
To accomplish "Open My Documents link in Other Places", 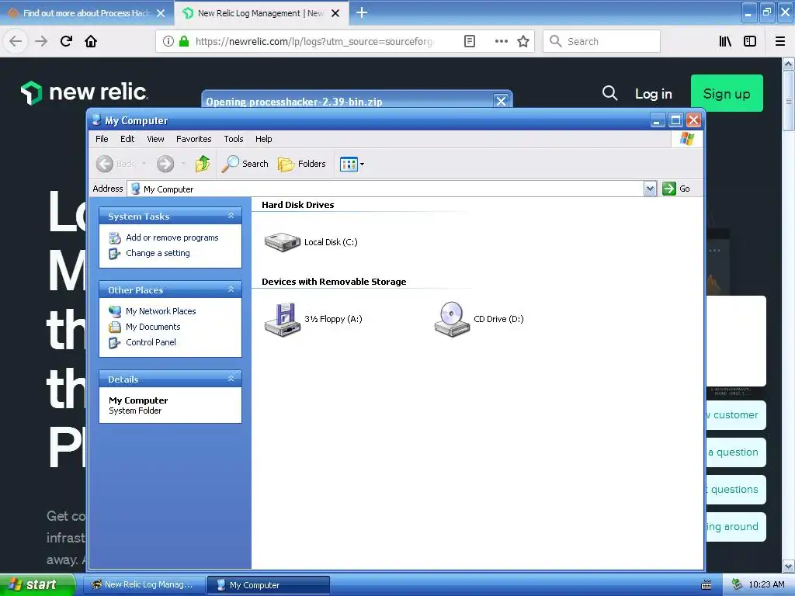I will (x=153, y=327).
